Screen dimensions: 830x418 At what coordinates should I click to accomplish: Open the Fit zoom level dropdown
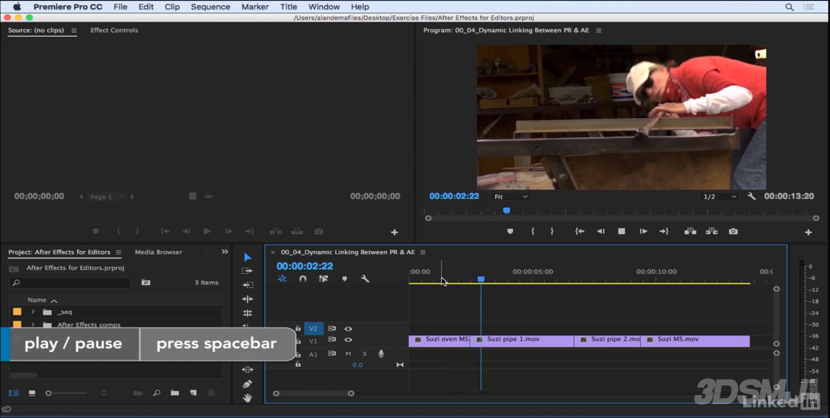coord(511,197)
